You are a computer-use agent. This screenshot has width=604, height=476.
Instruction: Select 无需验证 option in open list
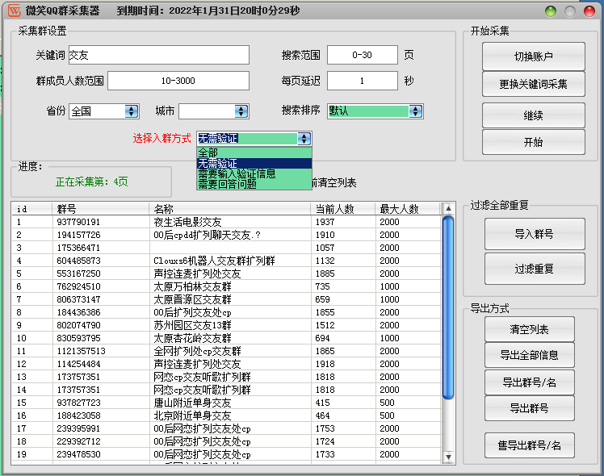pos(254,163)
